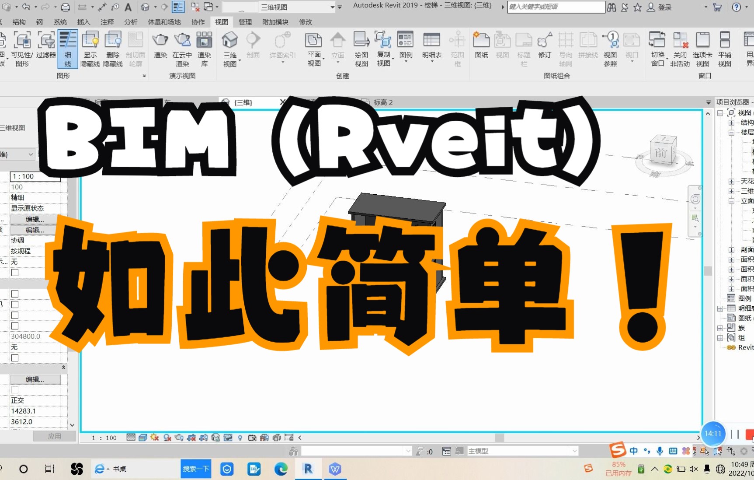Click visual style cube icon in view bar
This screenshot has width=754, height=480.
[x=142, y=438]
